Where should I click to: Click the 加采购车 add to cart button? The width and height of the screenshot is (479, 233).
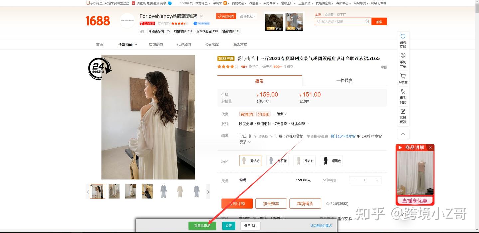pos(271,203)
